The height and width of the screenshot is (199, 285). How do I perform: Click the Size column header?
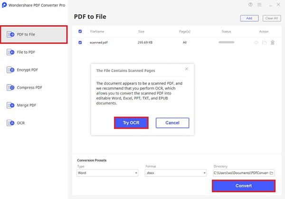click(141, 31)
